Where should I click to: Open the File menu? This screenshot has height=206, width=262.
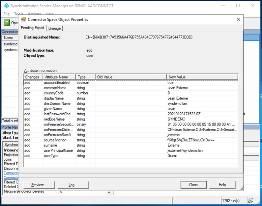click(x=7, y=14)
